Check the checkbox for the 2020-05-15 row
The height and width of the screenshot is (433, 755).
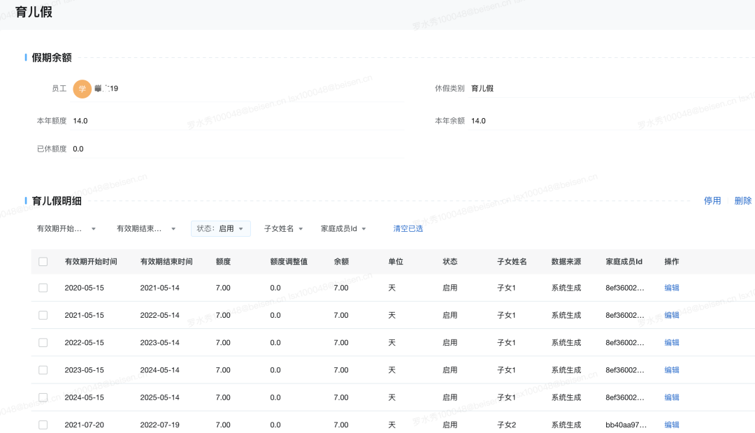pos(43,287)
